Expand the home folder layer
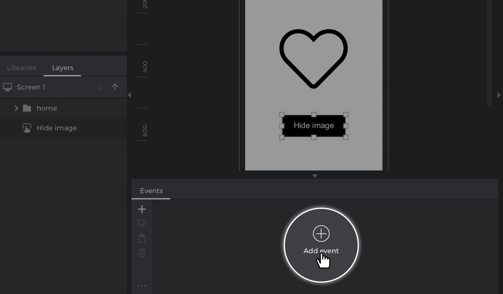Image resolution: width=503 pixels, height=294 pixels. (16, 108)
